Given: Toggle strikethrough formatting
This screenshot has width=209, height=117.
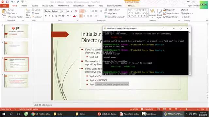Looking at the screenshot, I should pyautogui.click(x=59, y=16).
